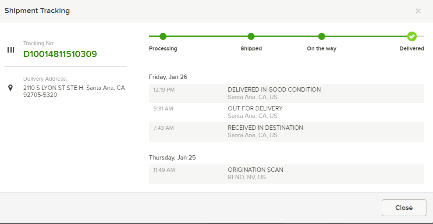Click the Thursday, Jan 25 date heading

click(x=172, y=157)
